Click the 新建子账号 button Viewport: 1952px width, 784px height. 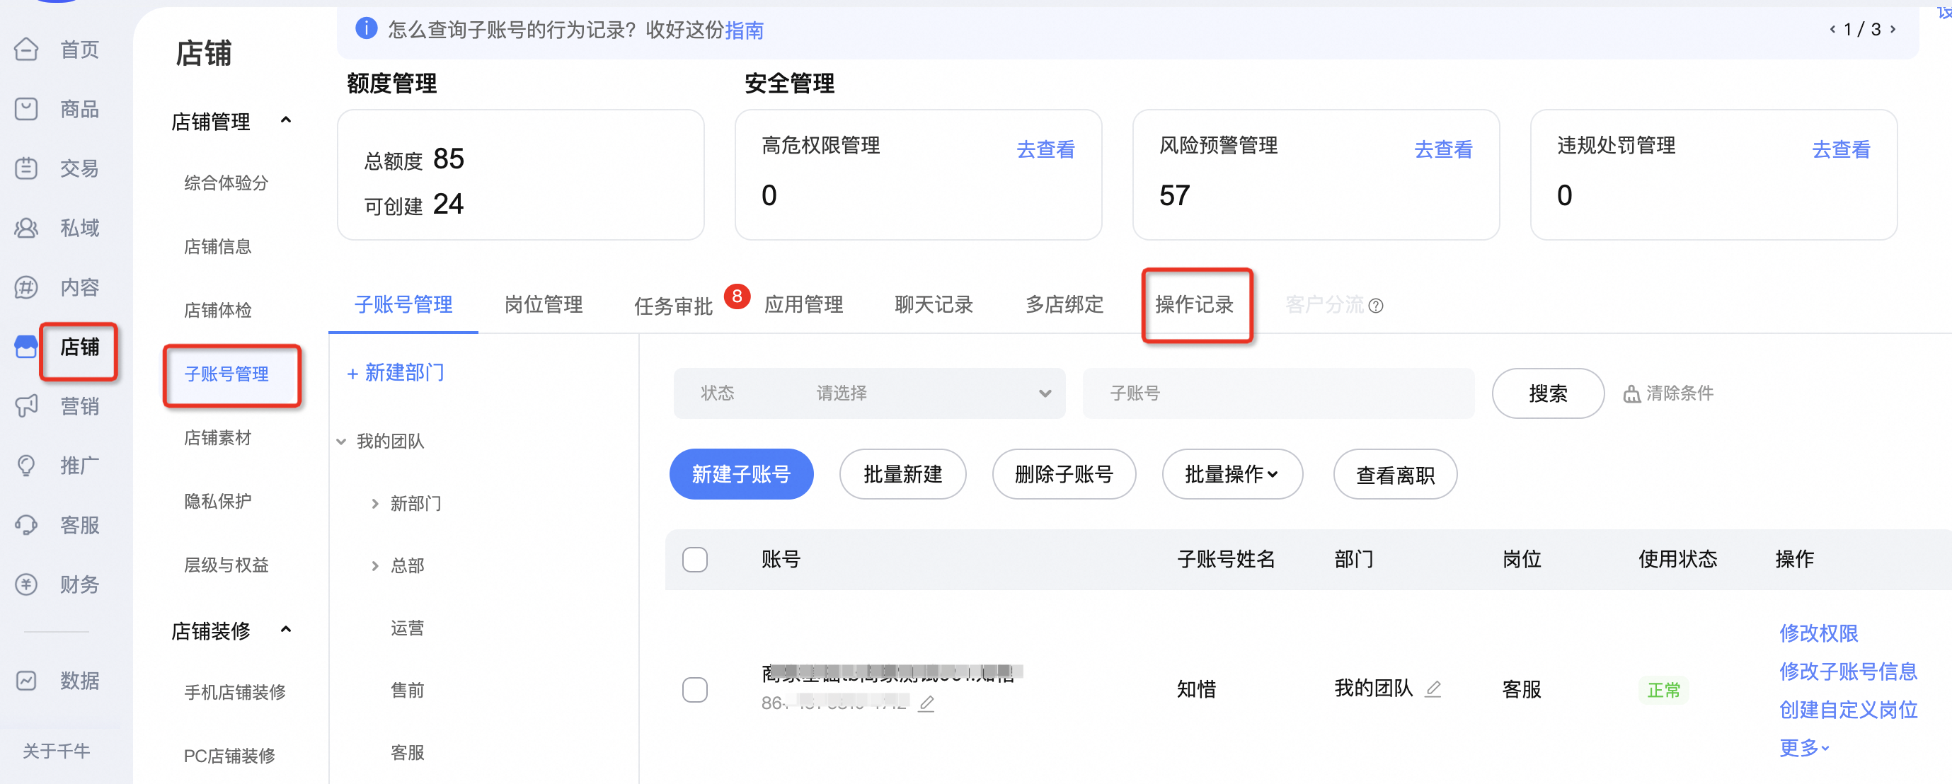pyautogui.click(x=741, y=474)
